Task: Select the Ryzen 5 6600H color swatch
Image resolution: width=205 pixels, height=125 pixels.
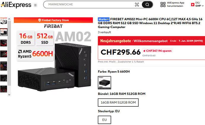Action: click(104, 83)
